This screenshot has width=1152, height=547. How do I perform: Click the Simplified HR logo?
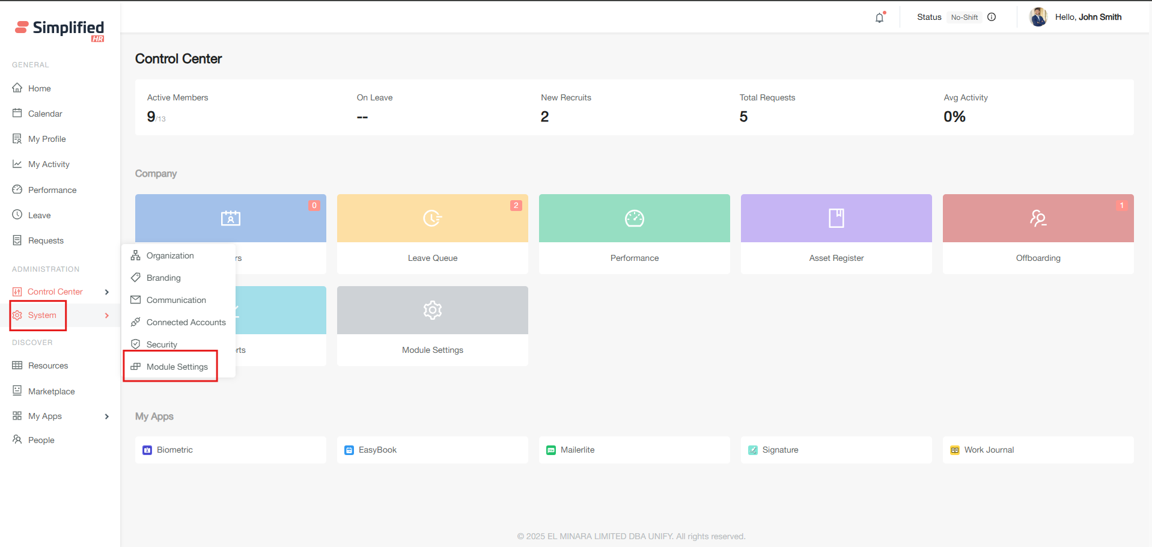(59, 29)
